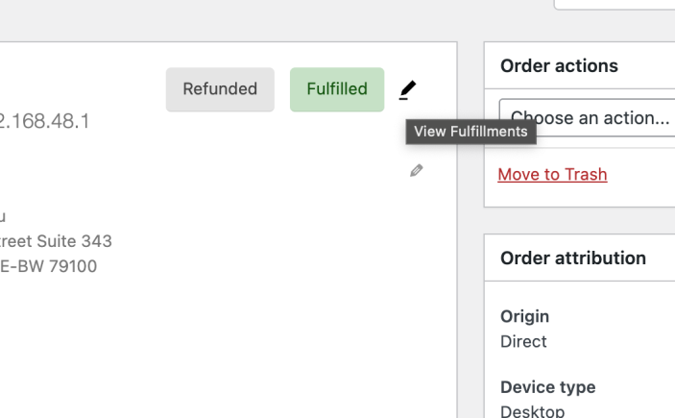Viewport: 675px width, 418px height.
Task: Click the partially visible top-right field
Action: click(615, 4)
